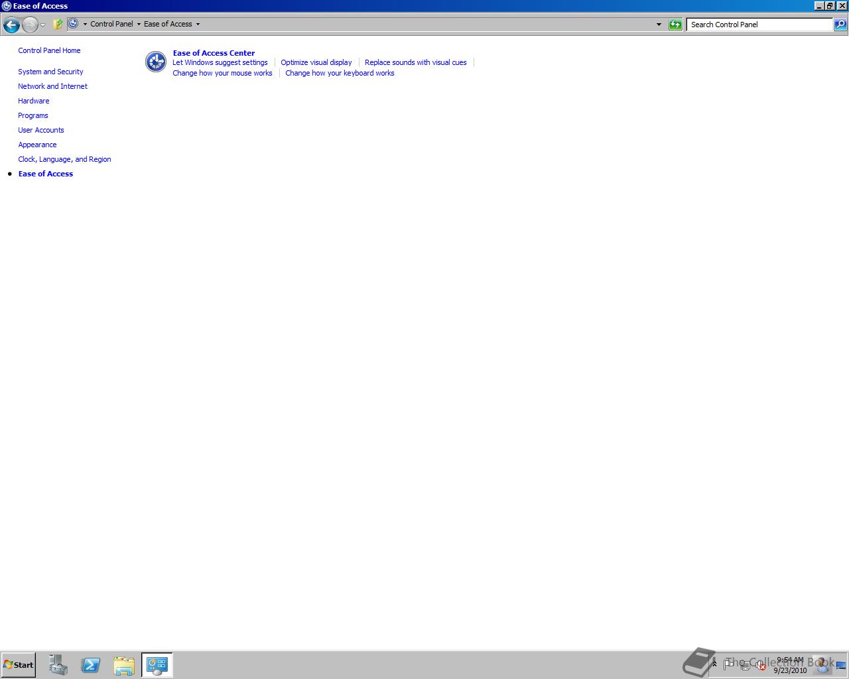849x679 pixels.
Task: Open System and Security category
Action: pos(50,72)
